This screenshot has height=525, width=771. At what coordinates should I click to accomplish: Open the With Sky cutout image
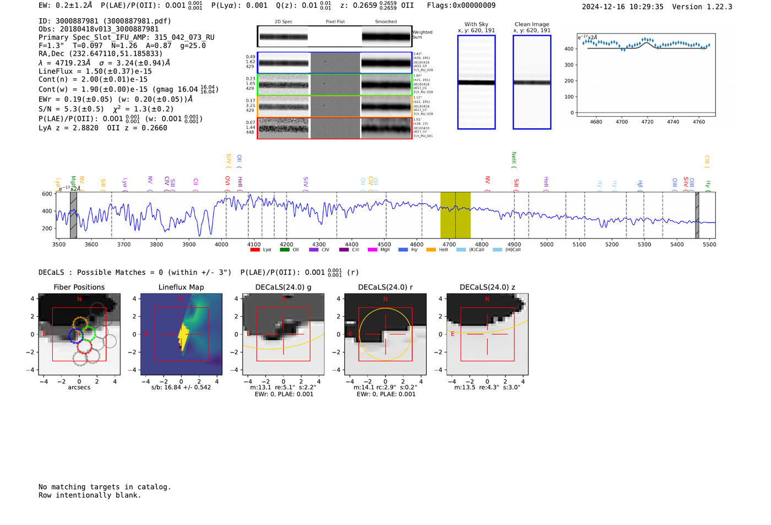click(476, 82)
